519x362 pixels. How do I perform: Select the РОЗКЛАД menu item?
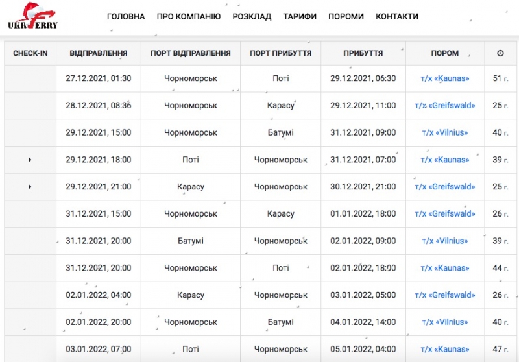[252, 17]
